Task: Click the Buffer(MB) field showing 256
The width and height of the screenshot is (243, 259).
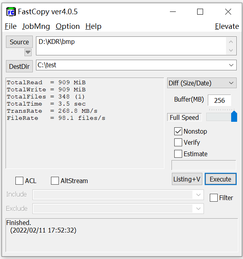Action: (x=219, y=100)
